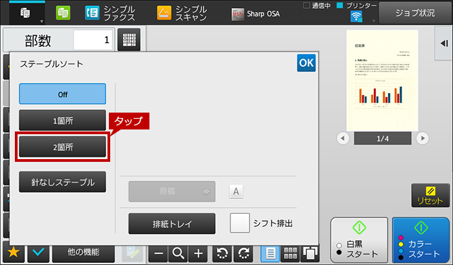Rotate preview counterclockwise
Image resolution: width=453 pixels, height=265 pixels.
point(222,254)
